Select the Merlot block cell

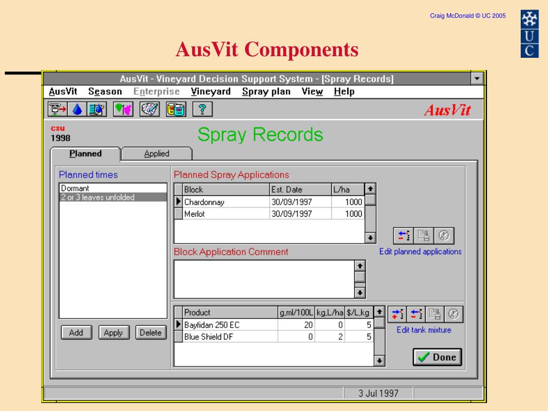tap(226, 214)
